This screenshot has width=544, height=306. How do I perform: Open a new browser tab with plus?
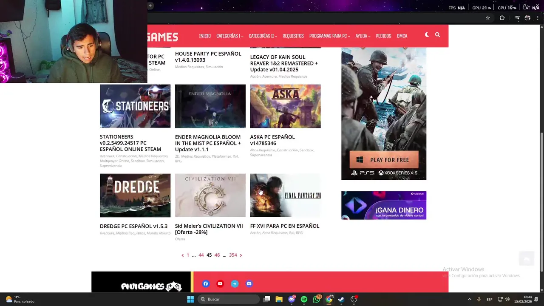pos(150,6)
